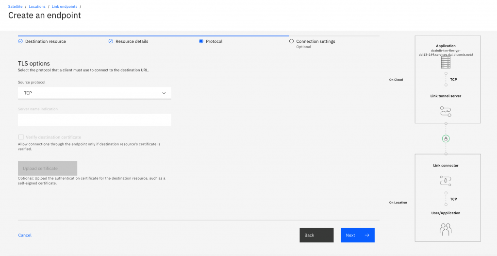Click the 'Source protocol' label
This screenshot has height=256, width=497.
[32, 82]
